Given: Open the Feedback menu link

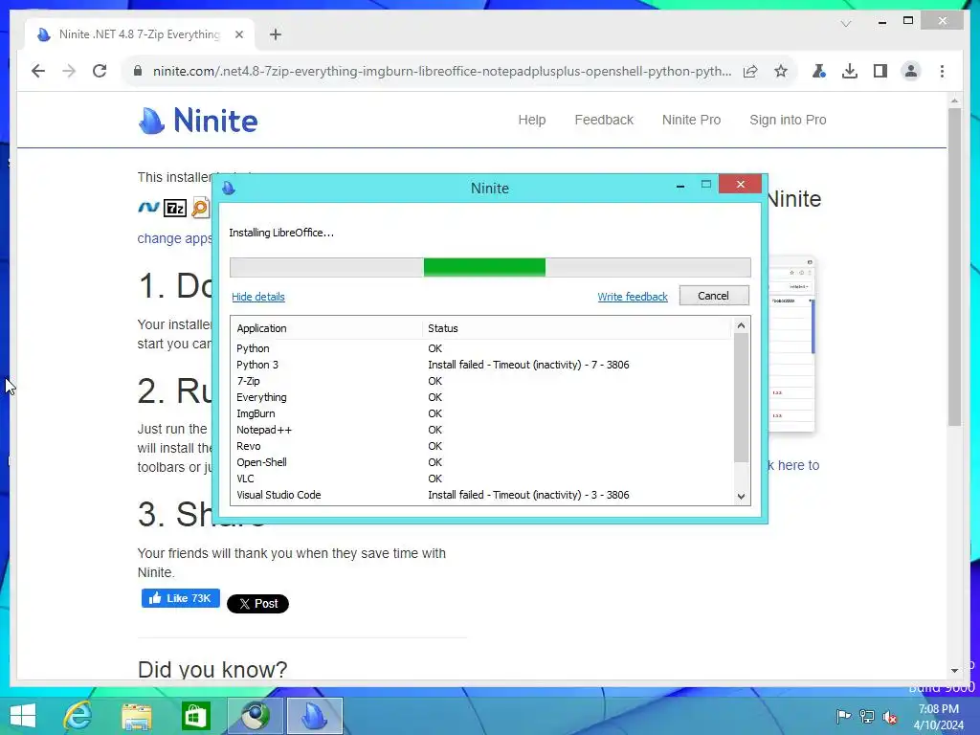Looking at the screenshot, I should pos(604,120).
